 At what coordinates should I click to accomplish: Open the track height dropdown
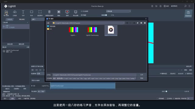(41, 74)
